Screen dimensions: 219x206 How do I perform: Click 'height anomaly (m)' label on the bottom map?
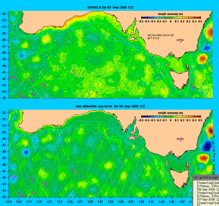(171, 113)
